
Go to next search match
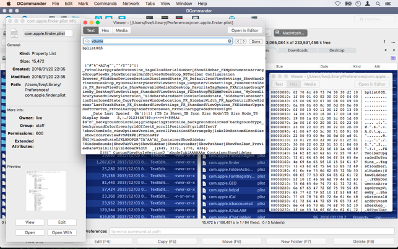point(244,41)
